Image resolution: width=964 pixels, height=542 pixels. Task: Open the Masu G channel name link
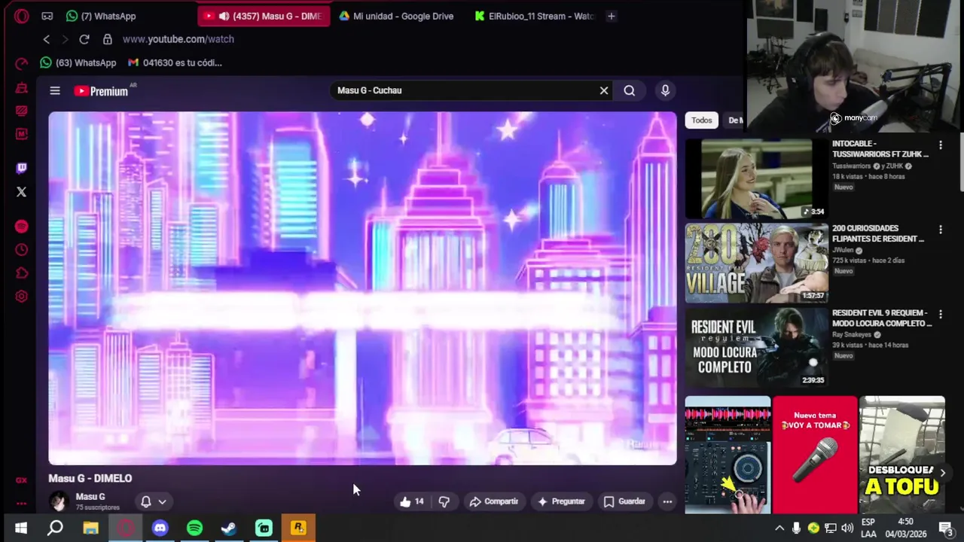click(90, 497)
